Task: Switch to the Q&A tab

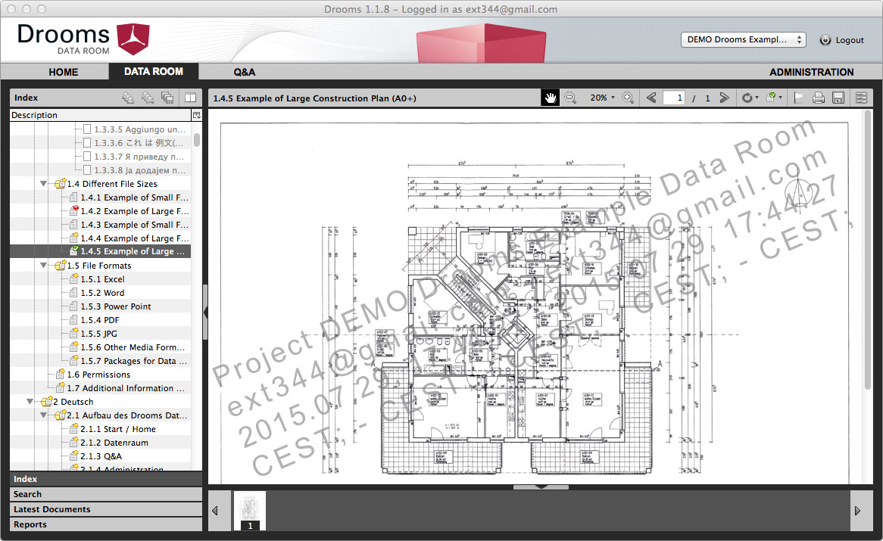Action: pos(244,72)
